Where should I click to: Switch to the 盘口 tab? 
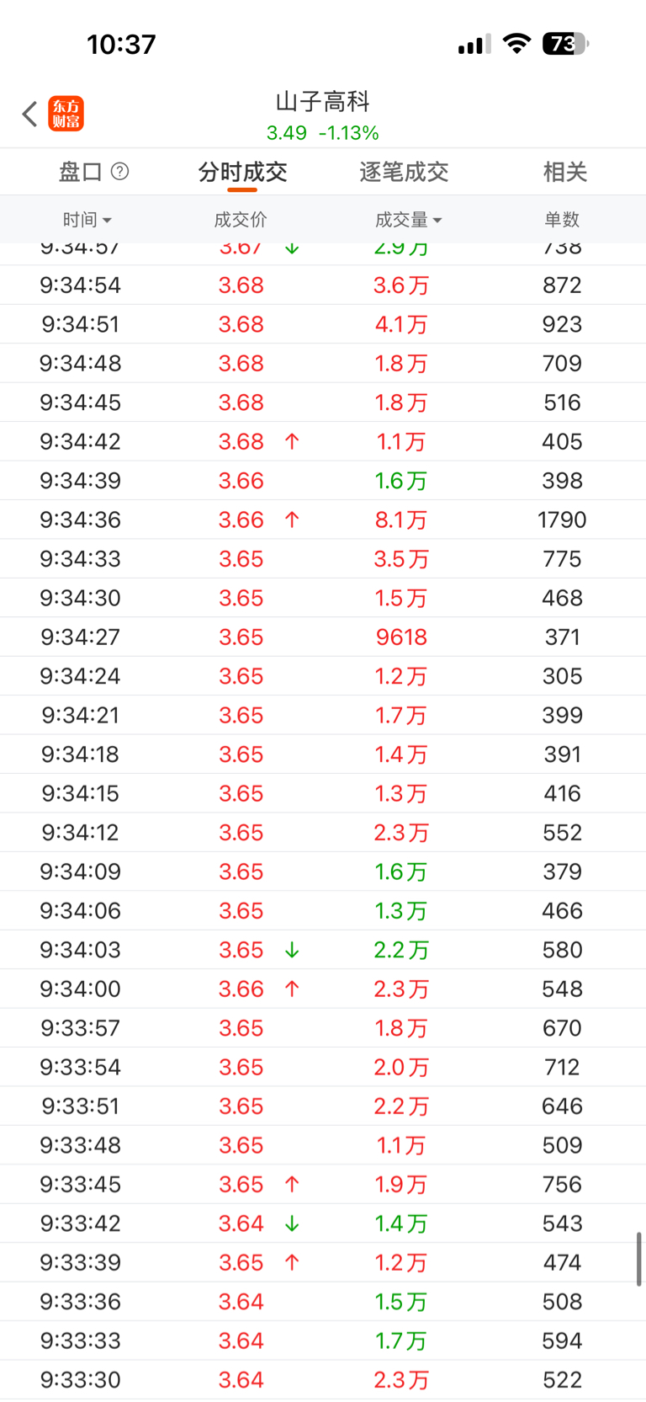[x=81, y=172]
